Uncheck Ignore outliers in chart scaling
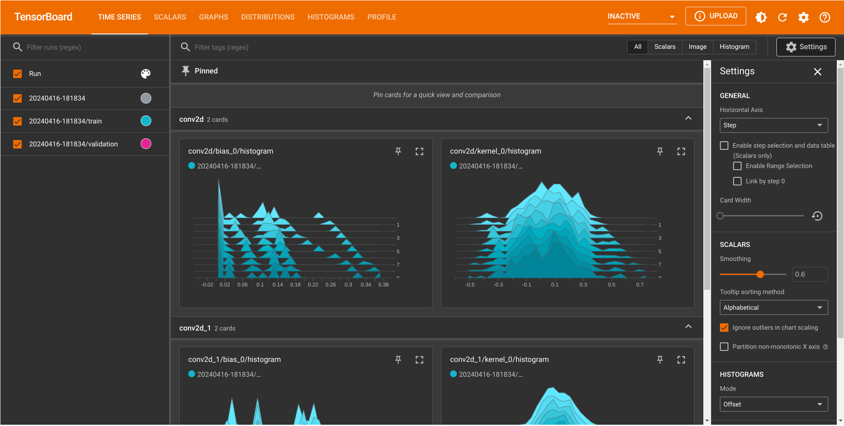844x426 pixels. tap(724, 328)
